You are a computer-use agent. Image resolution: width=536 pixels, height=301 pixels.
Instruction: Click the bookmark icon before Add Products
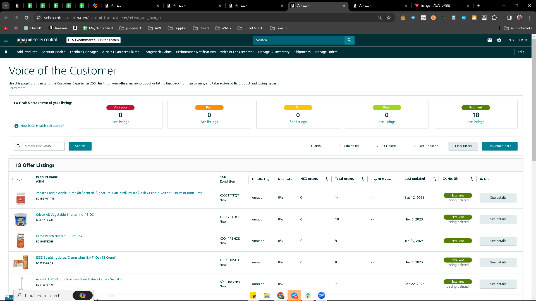pos(6,52)
